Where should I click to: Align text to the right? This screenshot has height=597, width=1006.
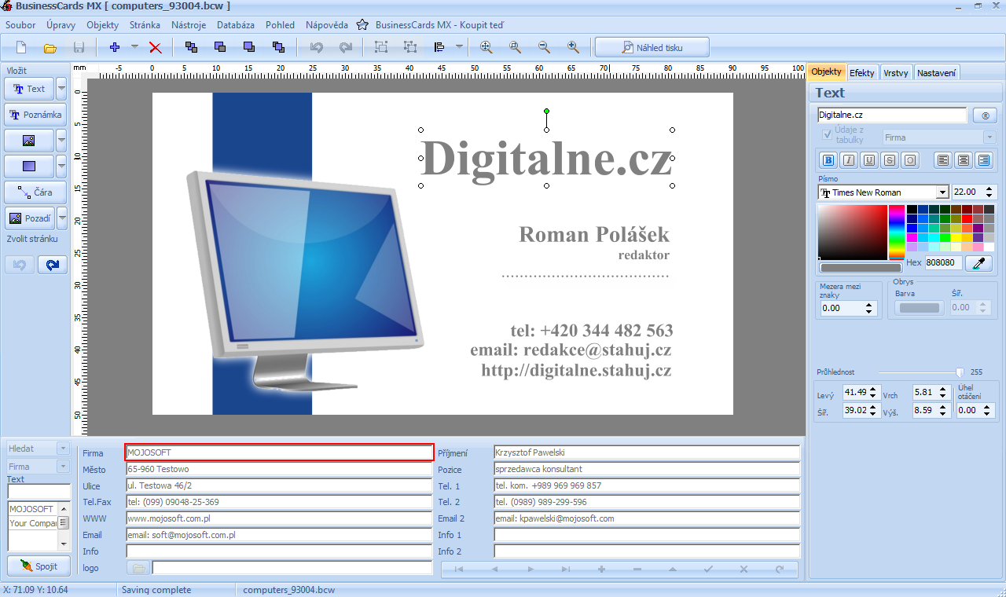[984, 160]
